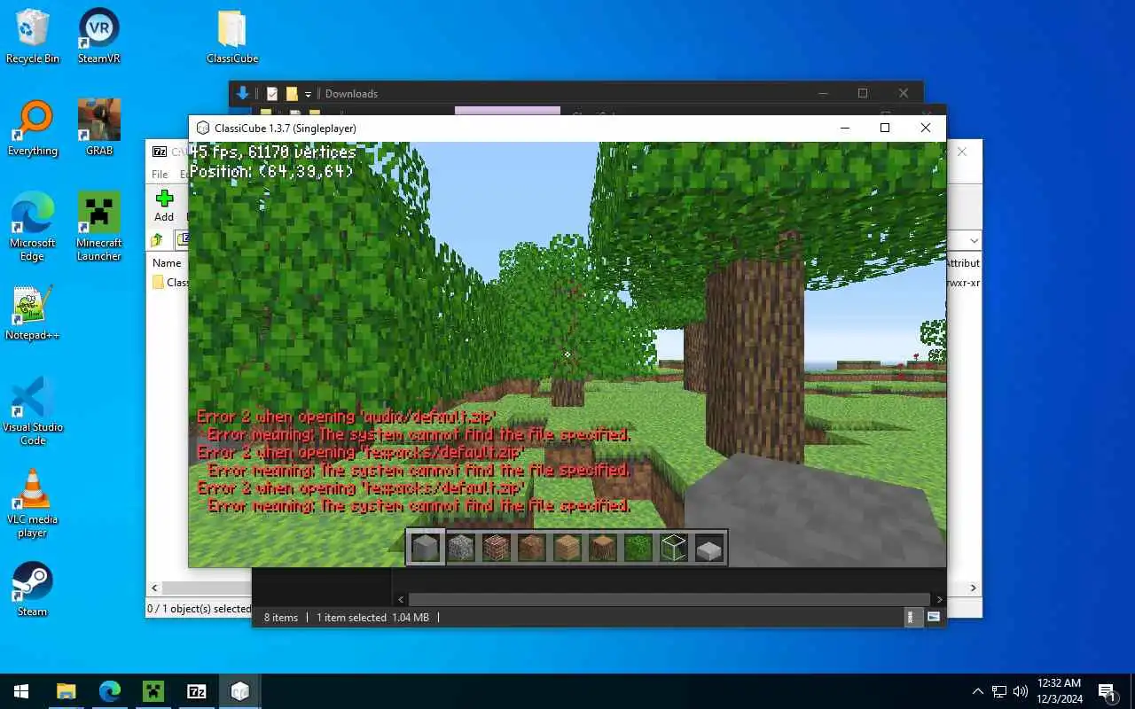
Task: Switch to large icons view in Explorer status bar
Action: point(934,617)
